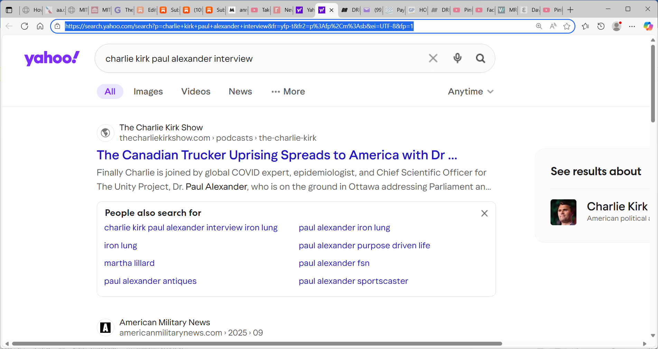
Task: Open Charlie Kirk thumbnail in results panel
Action: coord(563,212)
